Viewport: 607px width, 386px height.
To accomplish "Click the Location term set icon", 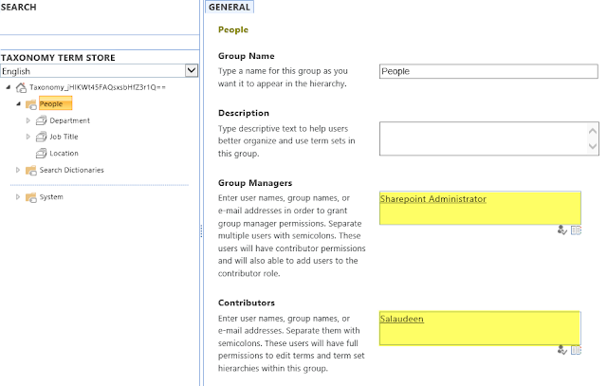I will pyautogui.click(x=41, y=154).
